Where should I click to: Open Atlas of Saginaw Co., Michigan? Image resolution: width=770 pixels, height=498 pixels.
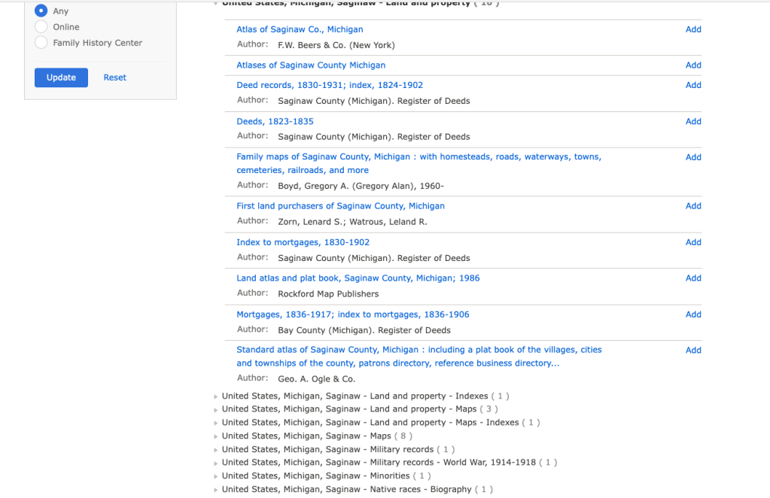[300, 29]
